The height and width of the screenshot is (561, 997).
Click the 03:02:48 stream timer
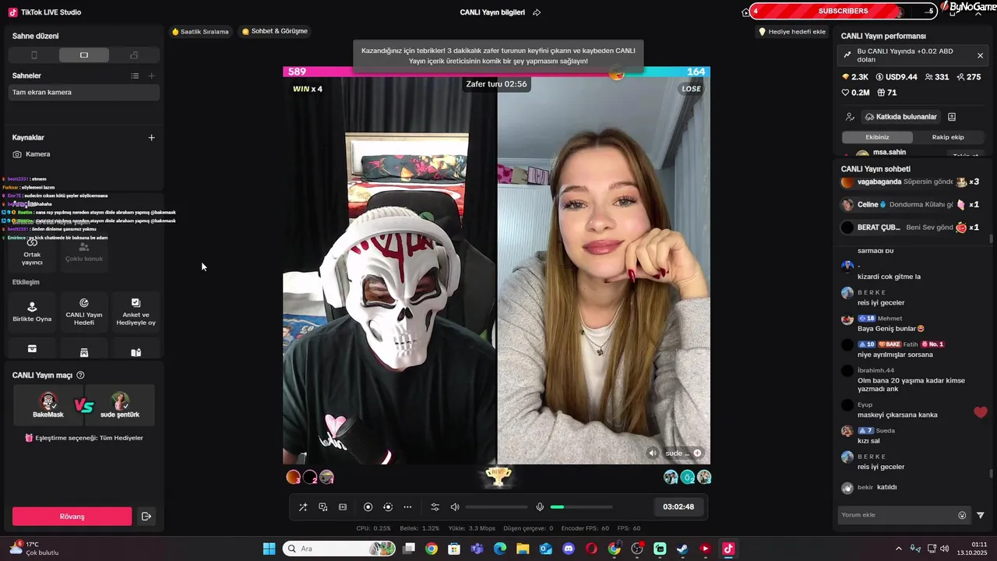(678, 507)
